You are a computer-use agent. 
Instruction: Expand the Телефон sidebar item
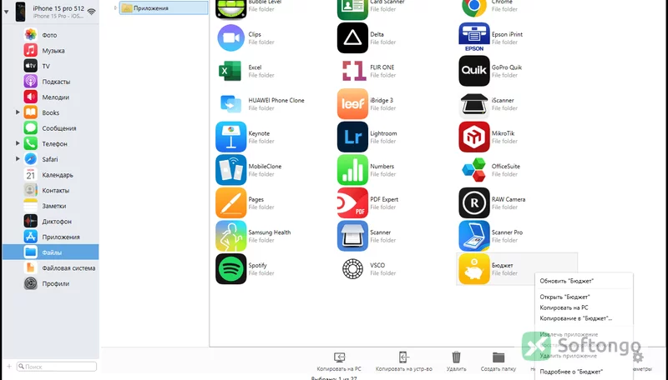(x=18, y=143)
